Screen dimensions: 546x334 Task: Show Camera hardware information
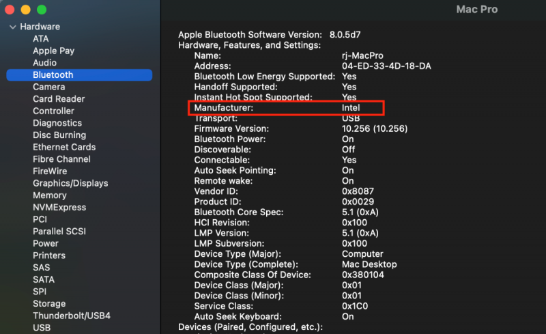click(48, 87)
